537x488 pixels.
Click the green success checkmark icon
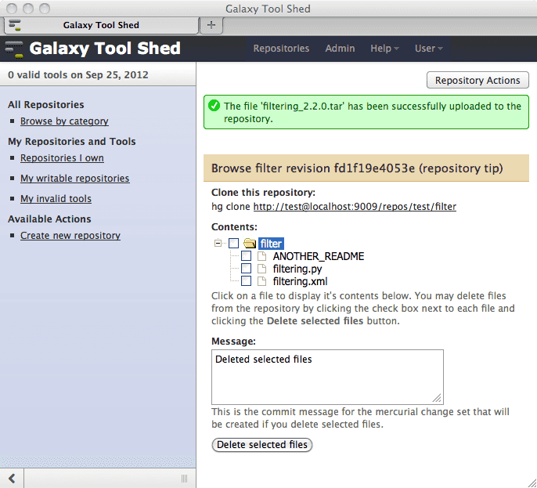(213, 106)
